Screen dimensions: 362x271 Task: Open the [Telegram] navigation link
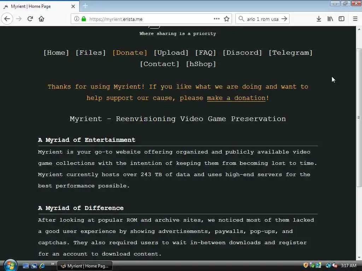291,53
